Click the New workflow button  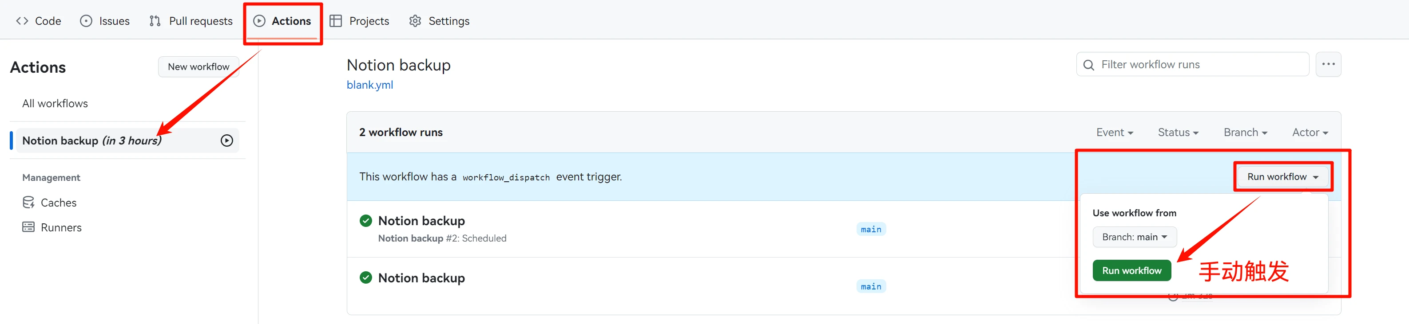[198, 66]
